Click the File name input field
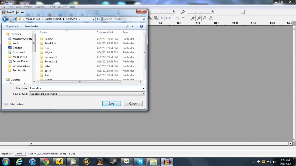Viewport: 296px width, 166px height. tap(85, 88)
